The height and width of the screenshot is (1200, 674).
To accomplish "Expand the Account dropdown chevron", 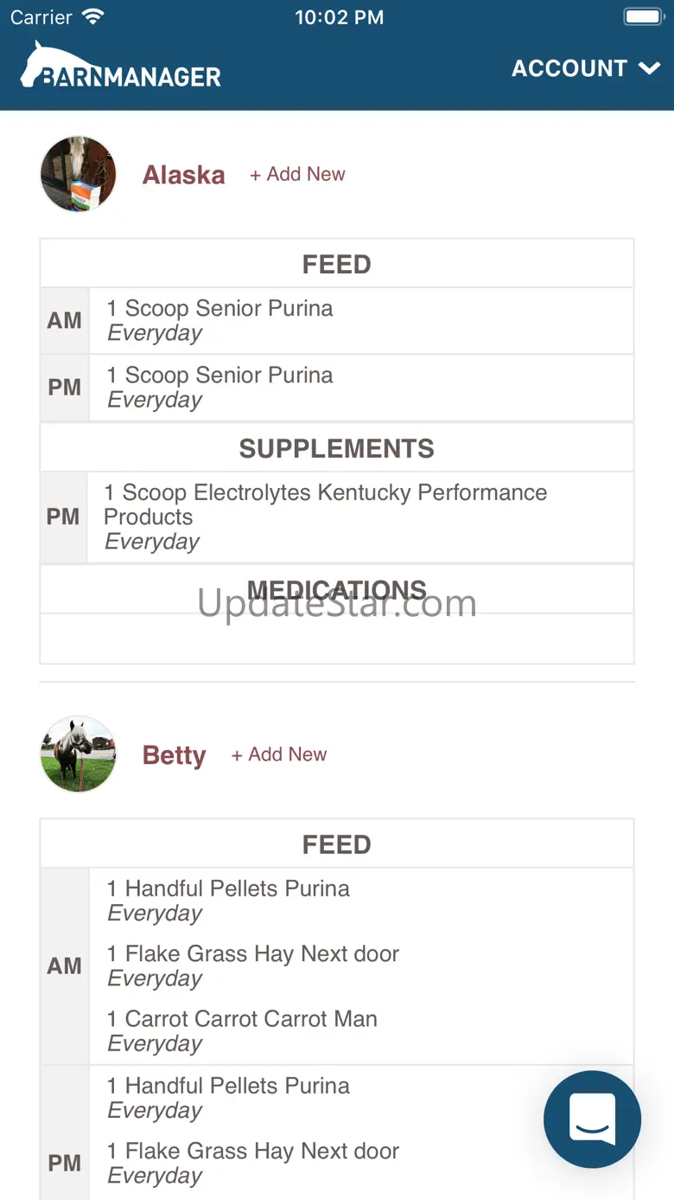I will coord(650,68).
